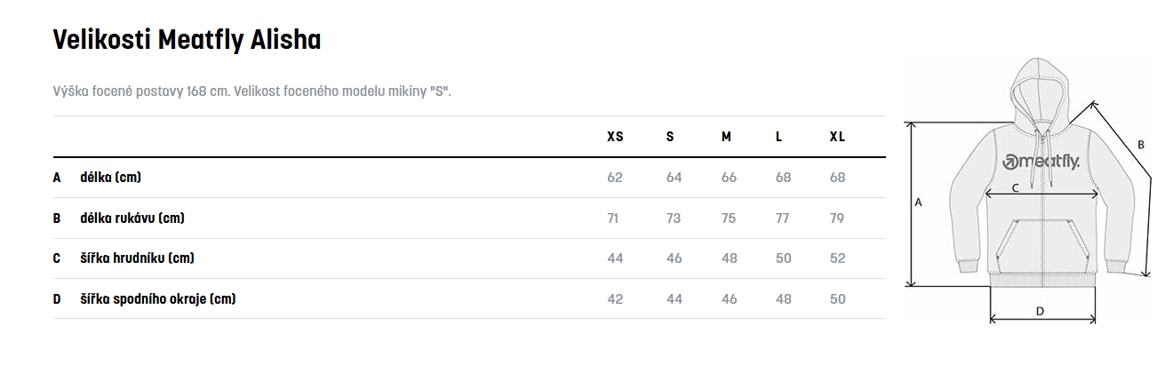Click the D bottom hem label on diagram
The image size is (1173, 373).
pos(1040,311)
